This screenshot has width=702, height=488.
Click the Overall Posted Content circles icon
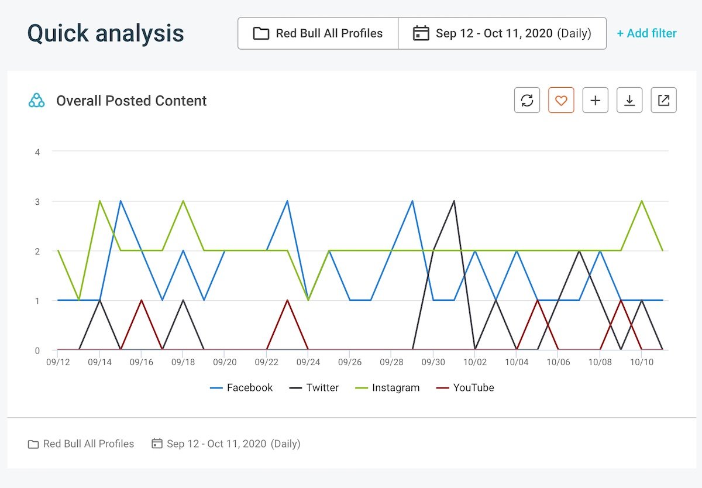pos(37,101)
